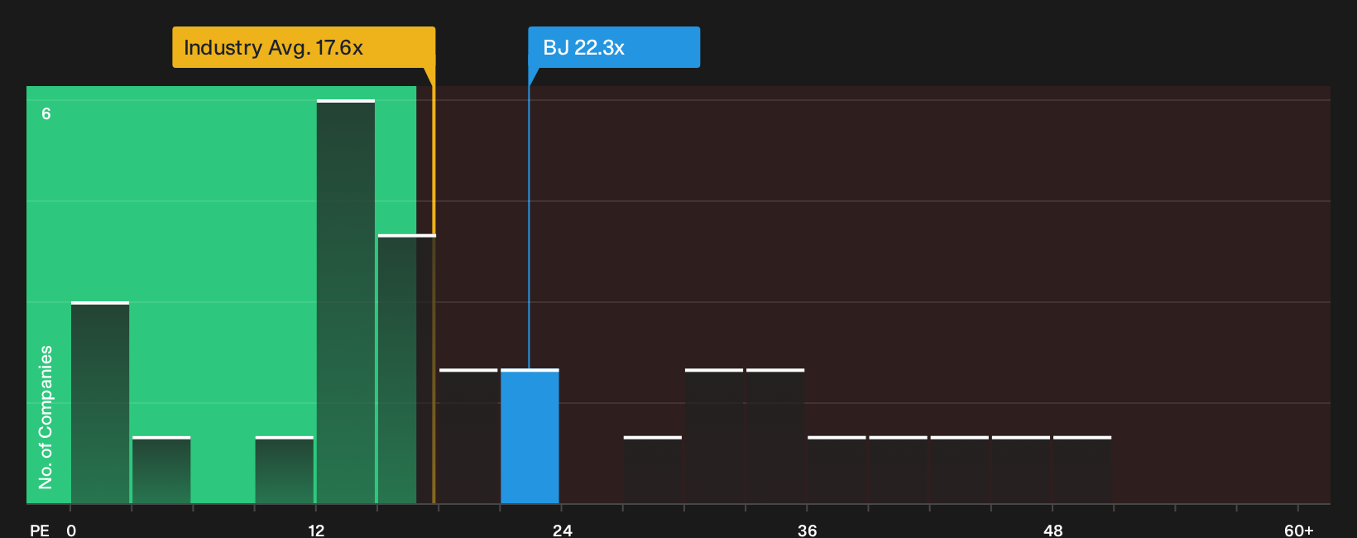Click the dark bar just left of the BJ bar
1357x538 pixels.
(x=468, y=436)
